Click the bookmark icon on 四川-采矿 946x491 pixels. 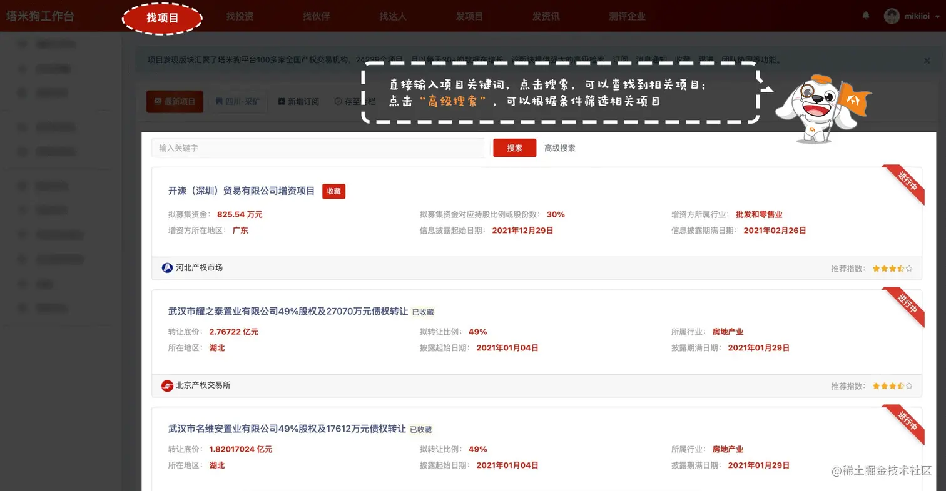tap(219, 101)
